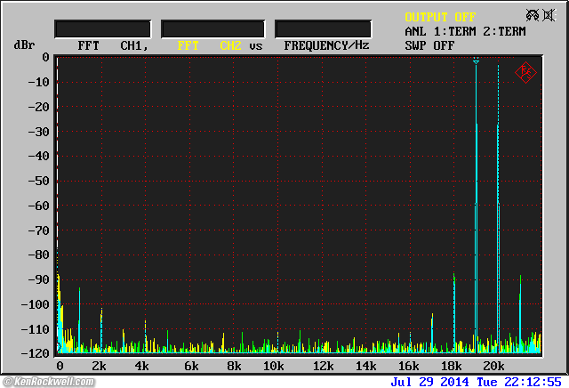Image resolution: width=569 pixels, height=388 pixels.
Task: Click the yellow CH2 channel label
Action: click(x=230, y=44)
